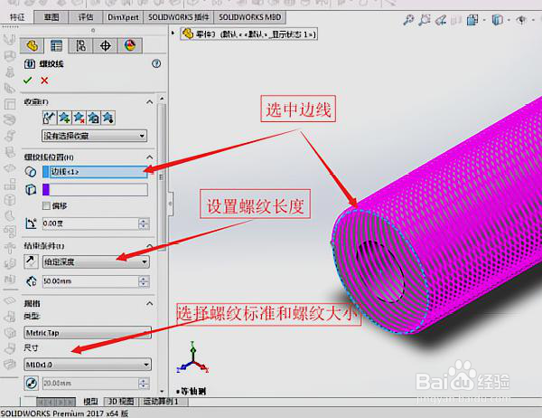Switch to the 特征 features tab
Image resolution: width=542 pixels, height=418 pixels.
(17, 17)
